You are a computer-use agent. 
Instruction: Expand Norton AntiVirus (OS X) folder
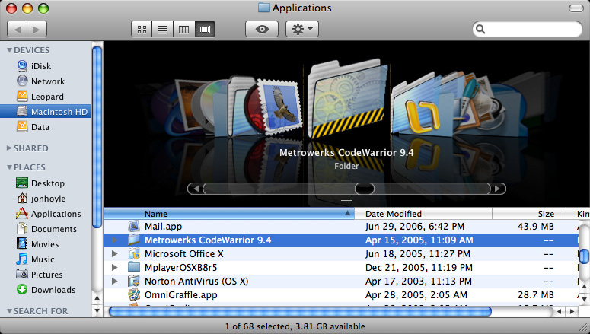point(114,281)
